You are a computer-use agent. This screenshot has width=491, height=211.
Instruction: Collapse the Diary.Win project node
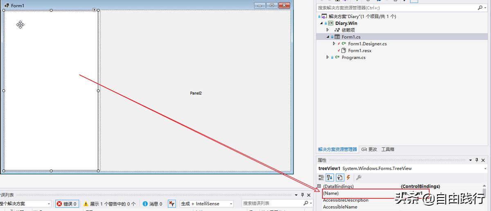pos(321,23)
